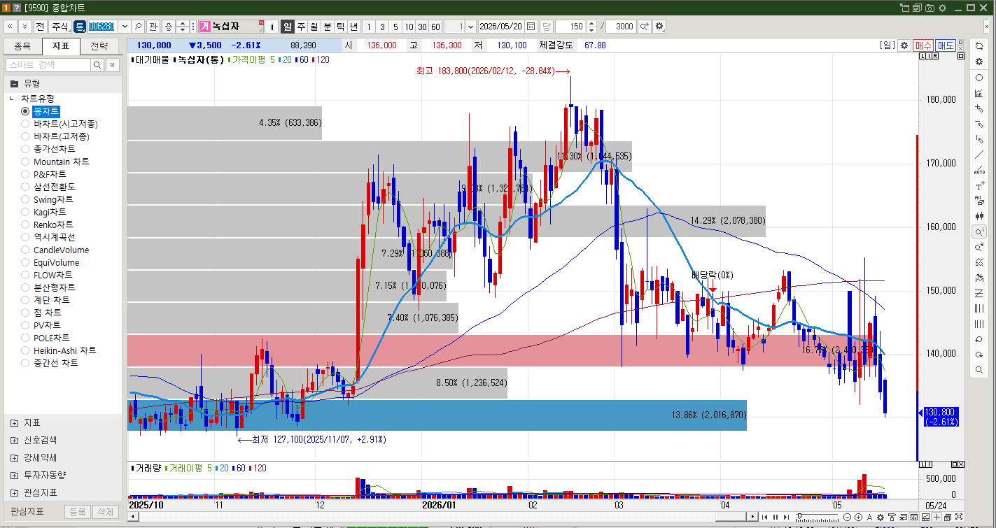Click the top toolbar gear settings icon
The height and width of the screenshot is (528, 996).
659,27
